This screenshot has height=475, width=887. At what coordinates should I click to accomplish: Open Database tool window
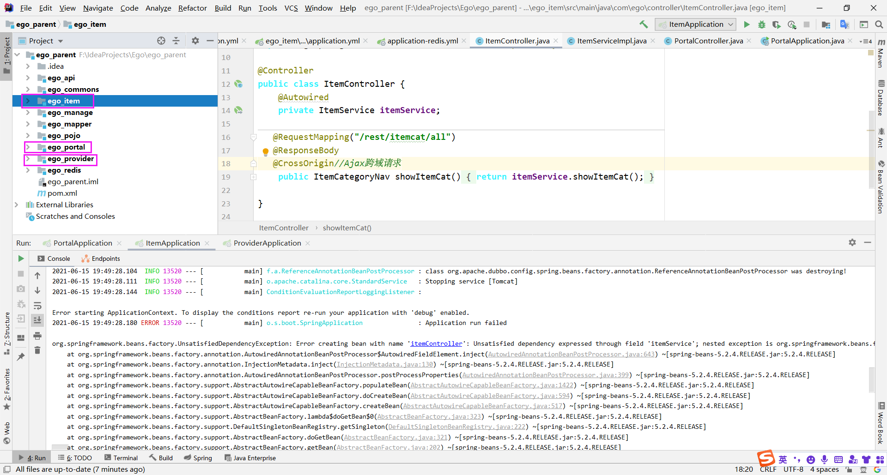(x=881, y=98)
